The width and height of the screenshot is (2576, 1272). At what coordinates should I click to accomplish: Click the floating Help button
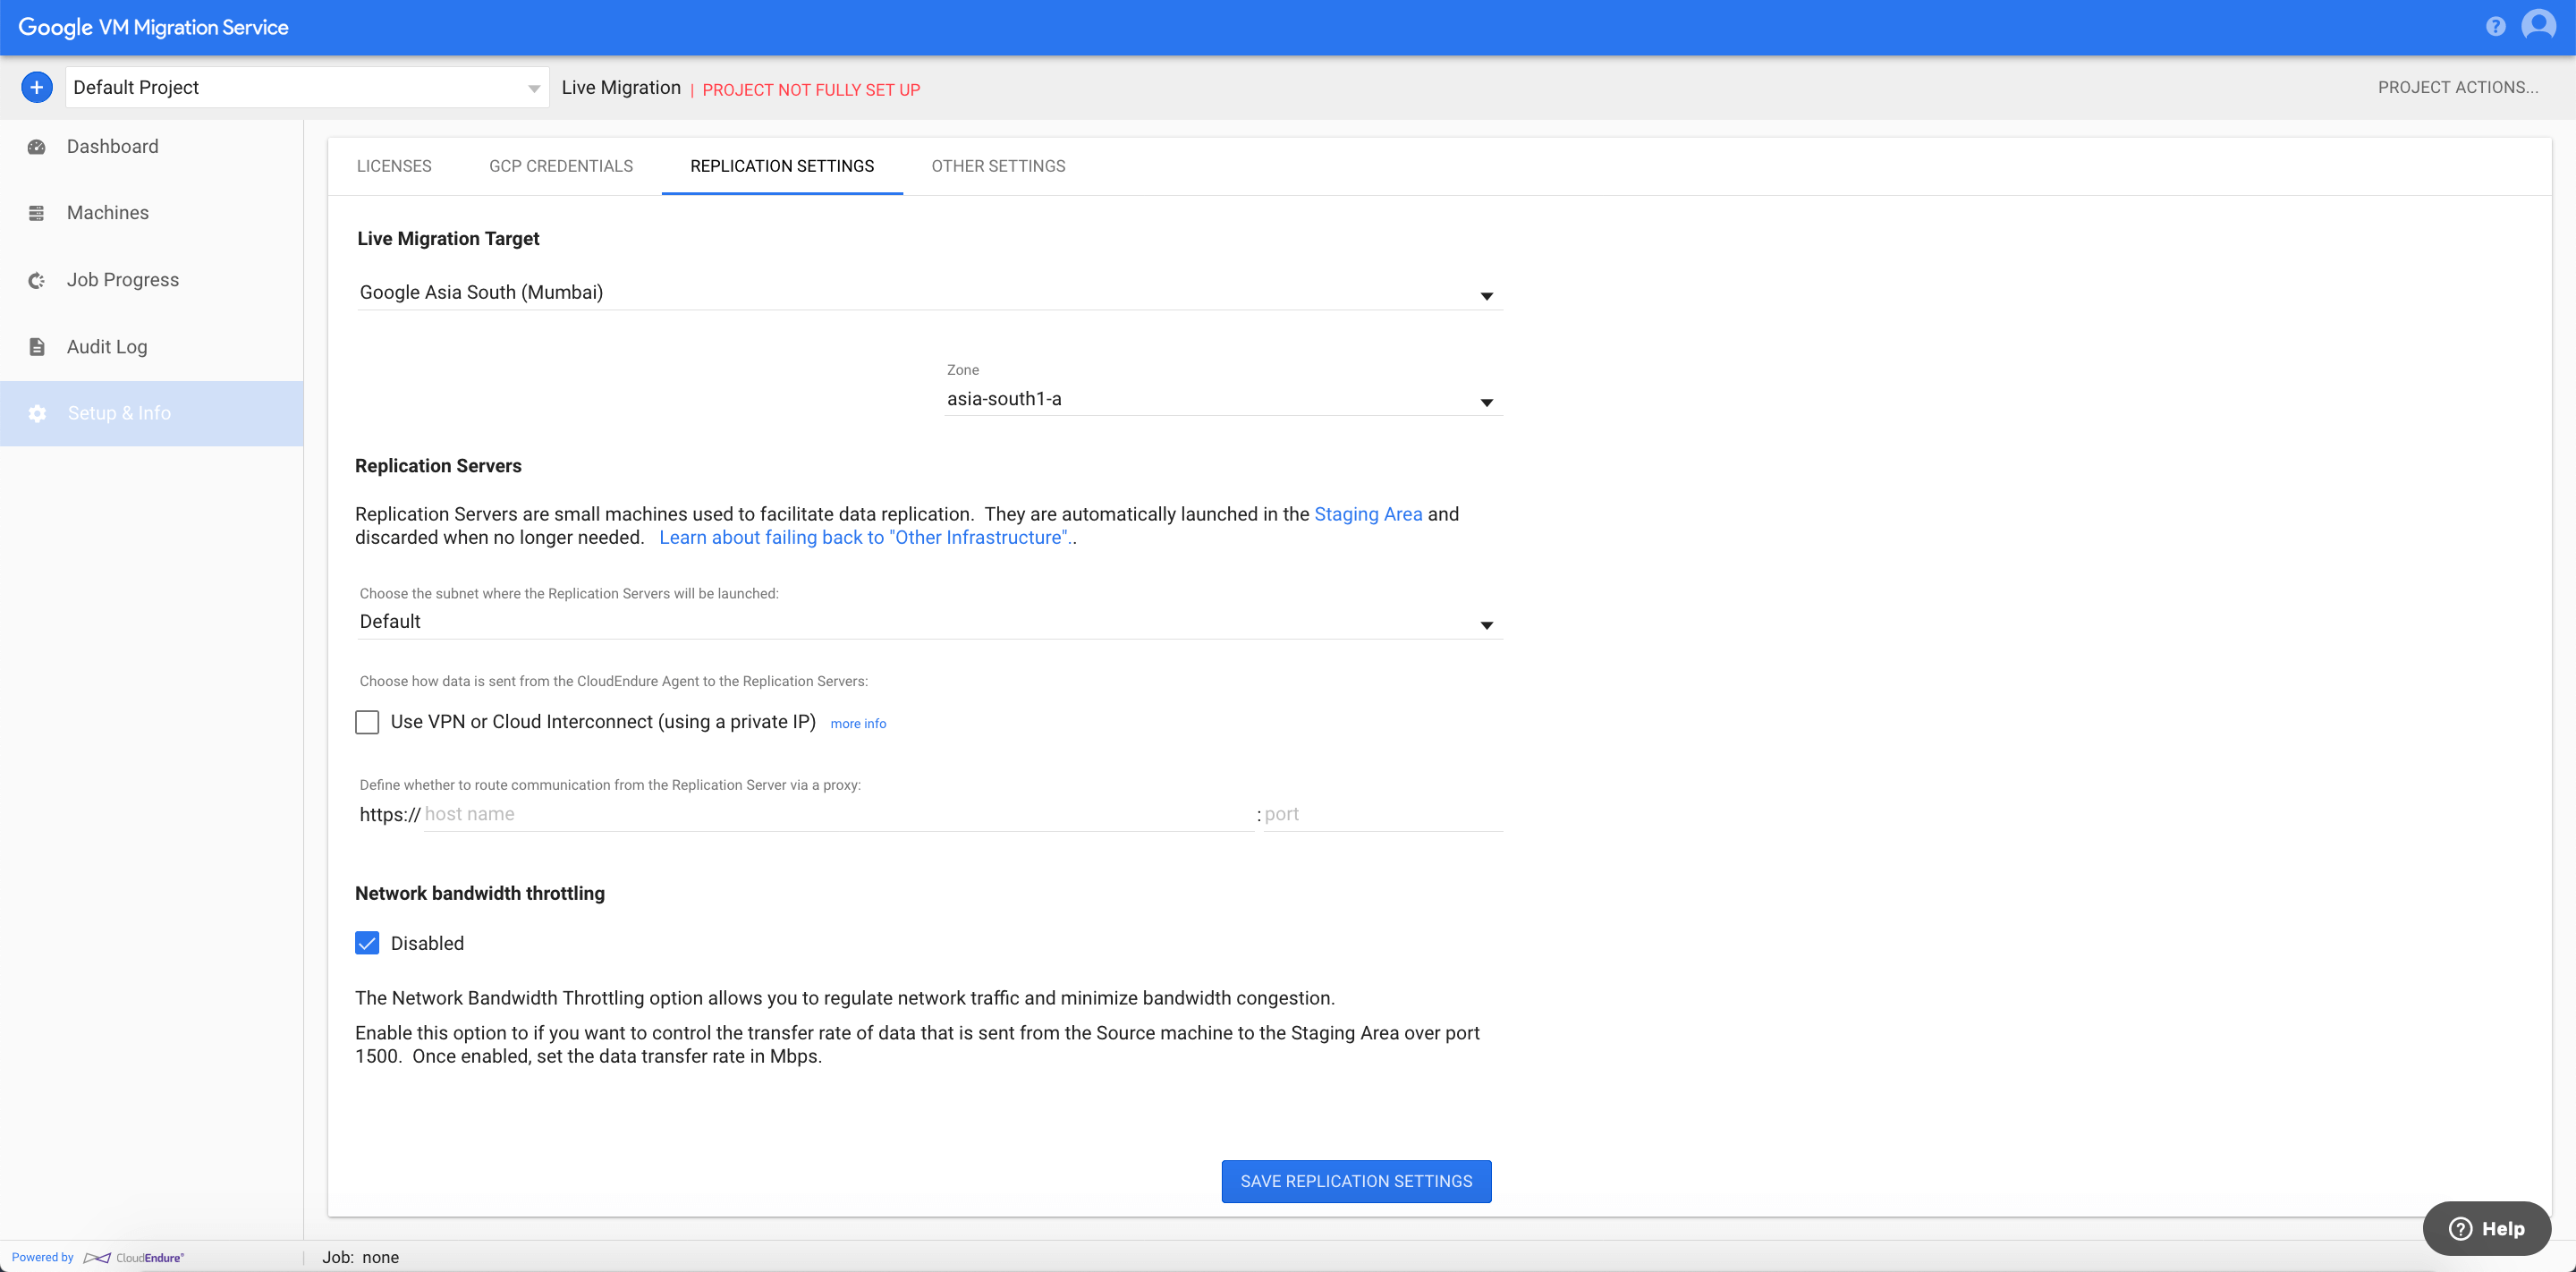(2487, 1228)
